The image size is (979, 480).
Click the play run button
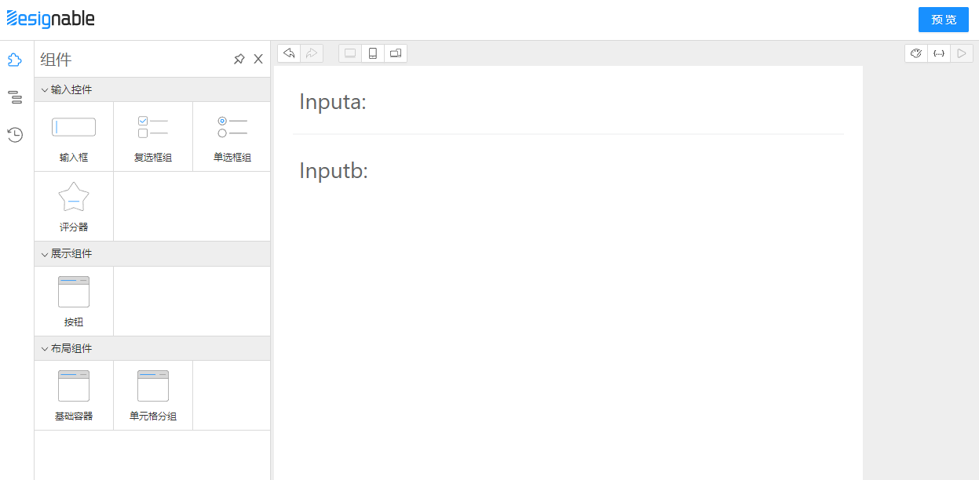click(962, 53)
